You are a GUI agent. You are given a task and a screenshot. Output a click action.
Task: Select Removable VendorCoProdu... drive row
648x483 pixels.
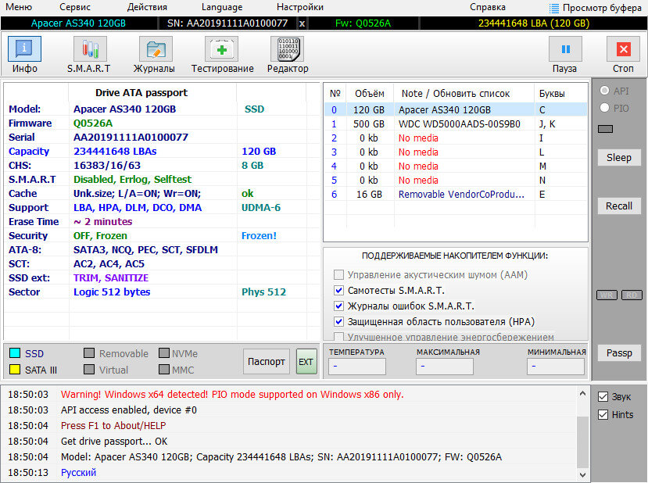click(x=456, y=194)
